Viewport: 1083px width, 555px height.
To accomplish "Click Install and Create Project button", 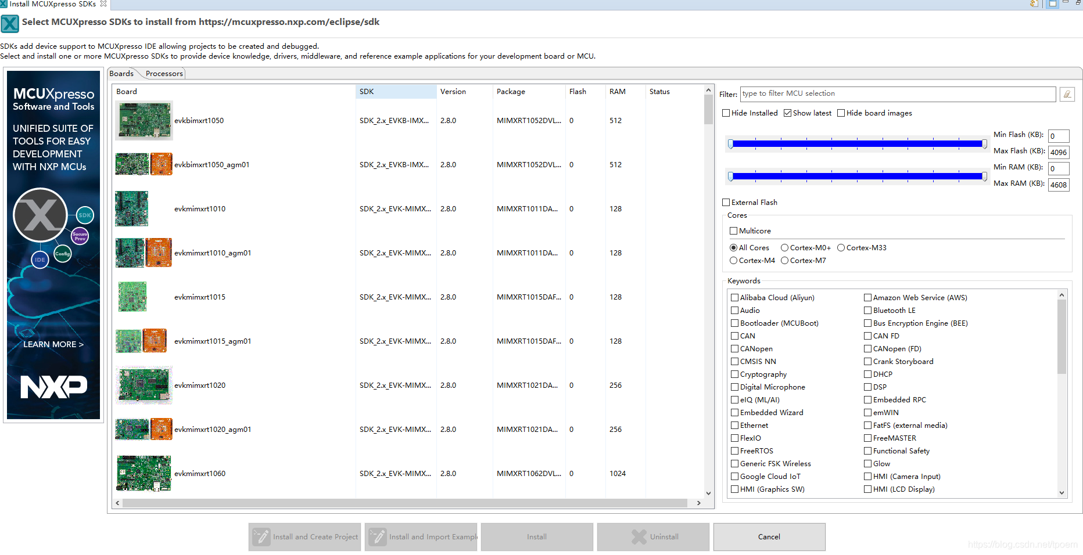I will [x=304, y=537].
